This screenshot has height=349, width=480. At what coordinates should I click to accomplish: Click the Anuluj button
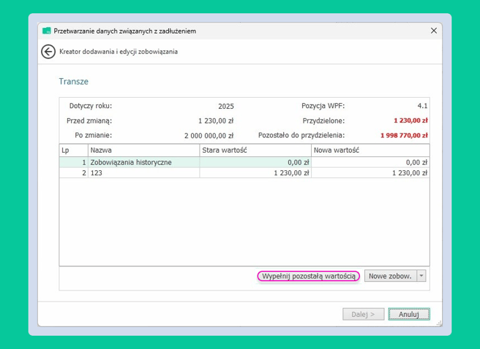(409, 314)
